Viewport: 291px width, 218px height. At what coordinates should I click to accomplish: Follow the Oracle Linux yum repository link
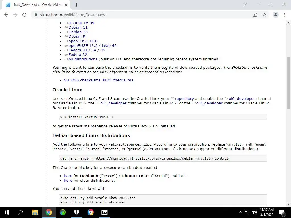tap(184, 98)
